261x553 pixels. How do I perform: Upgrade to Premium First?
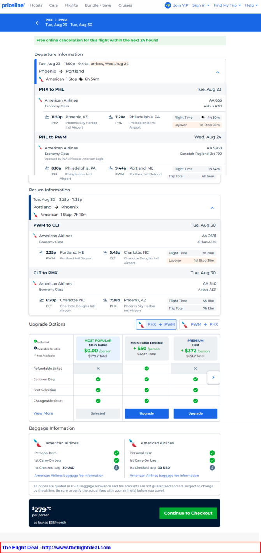point(195,413)
